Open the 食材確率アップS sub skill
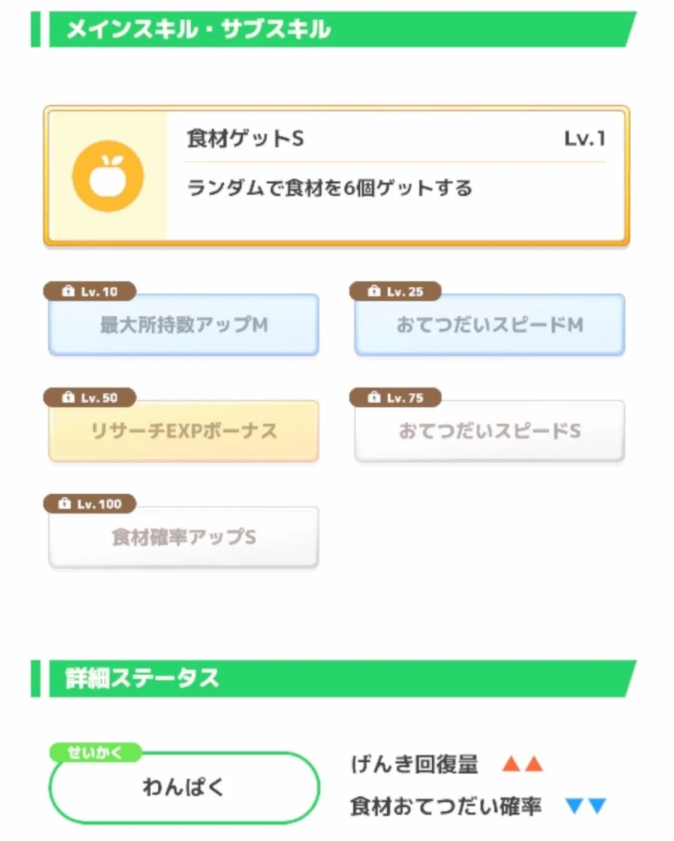The height and width of the screenshot is (841, 674). (183, 537)
